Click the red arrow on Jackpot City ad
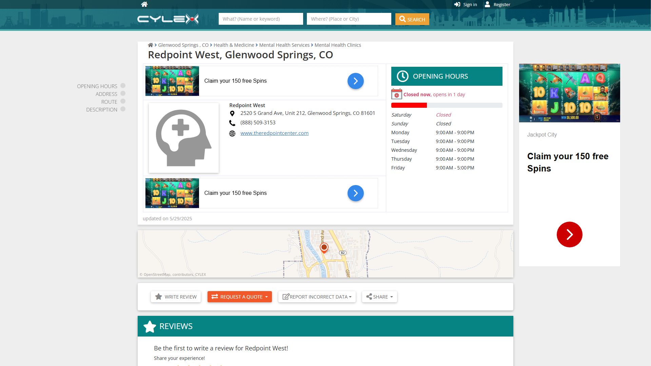This screenshot has height=366, width=651. pos(570,235)
